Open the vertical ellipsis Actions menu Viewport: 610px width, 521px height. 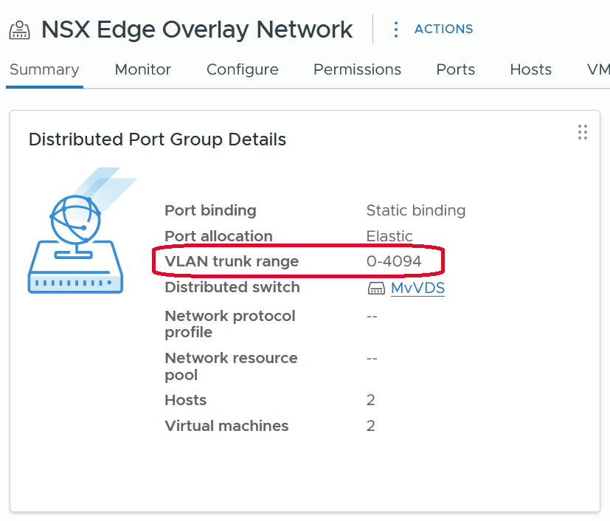coord(396,30)
